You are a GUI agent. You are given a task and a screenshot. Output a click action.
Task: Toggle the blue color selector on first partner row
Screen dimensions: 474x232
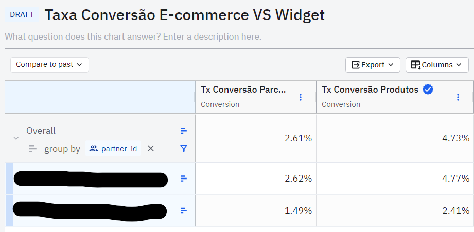(x=9, y=179)
